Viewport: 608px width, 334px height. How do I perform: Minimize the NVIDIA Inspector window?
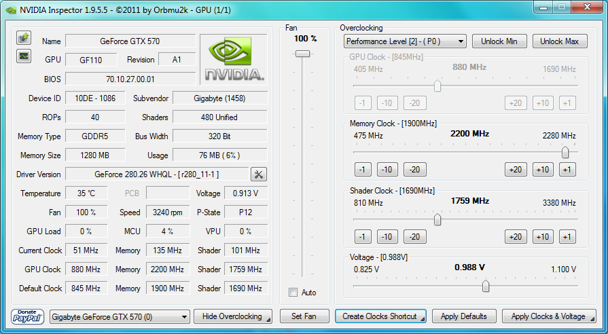[x=544, y=7]
